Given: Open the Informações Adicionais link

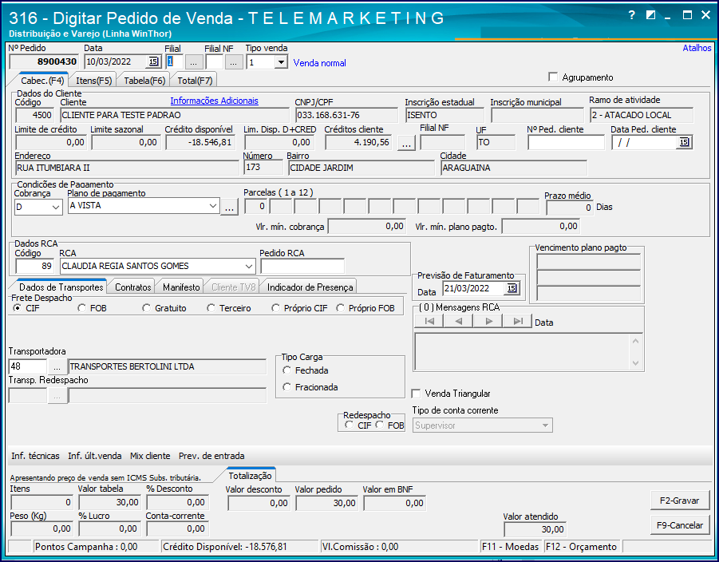Looking at the screenshot, I should coord(214,101).
